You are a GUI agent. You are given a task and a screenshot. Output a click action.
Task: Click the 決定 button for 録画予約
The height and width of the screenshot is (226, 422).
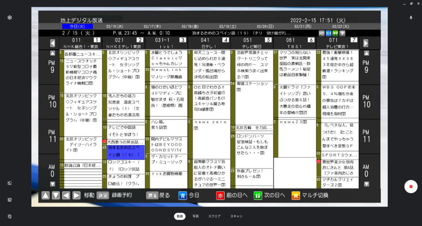(103, 196)
